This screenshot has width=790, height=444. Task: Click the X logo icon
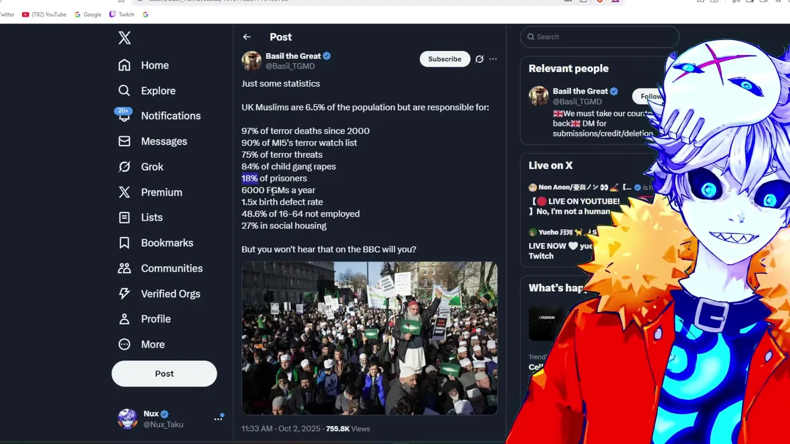[x=125, y=38]
